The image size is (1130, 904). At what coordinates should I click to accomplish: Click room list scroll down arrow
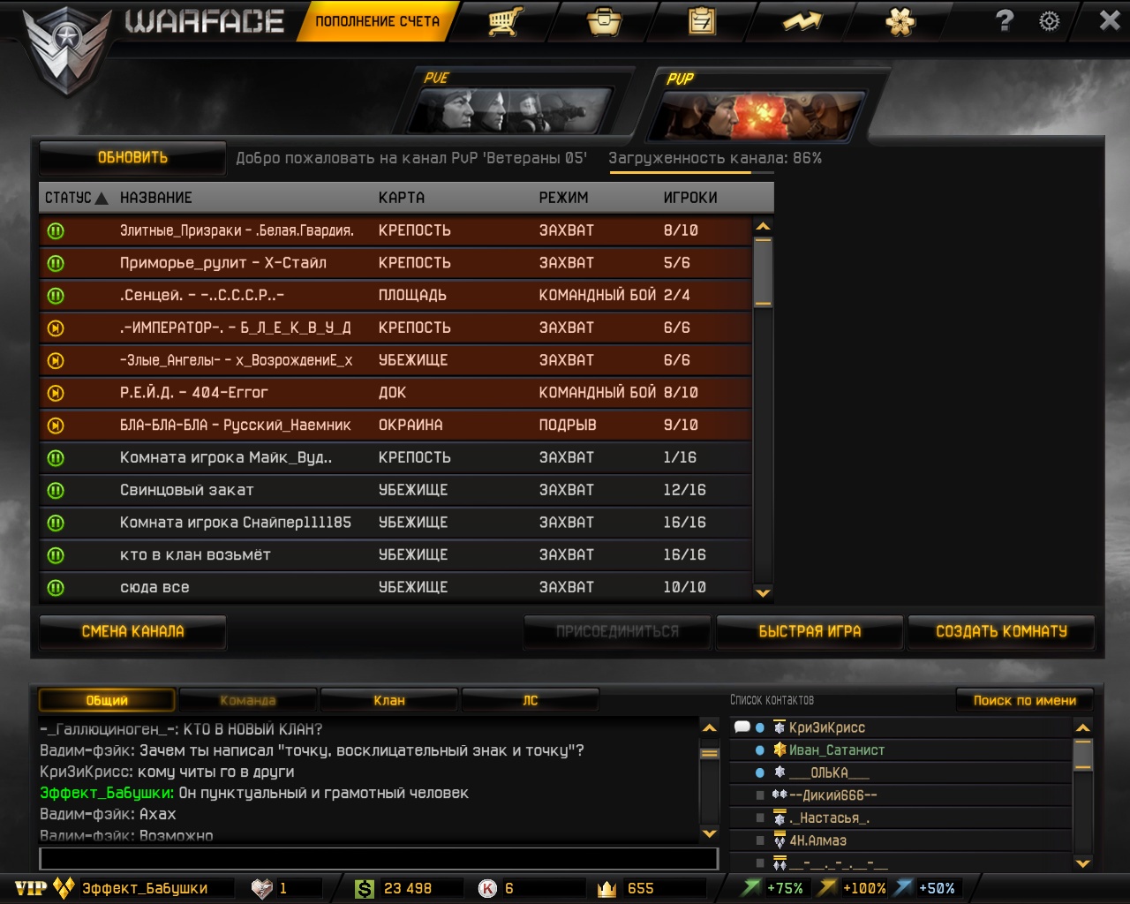click(764, 593)
